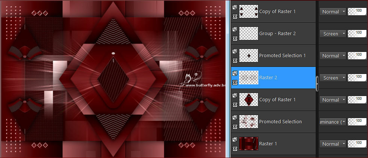Click layer type icon of Group - Raster 2
Image resolution: width=368 pixels, height=158 pixels.
(x=235, y=29)
